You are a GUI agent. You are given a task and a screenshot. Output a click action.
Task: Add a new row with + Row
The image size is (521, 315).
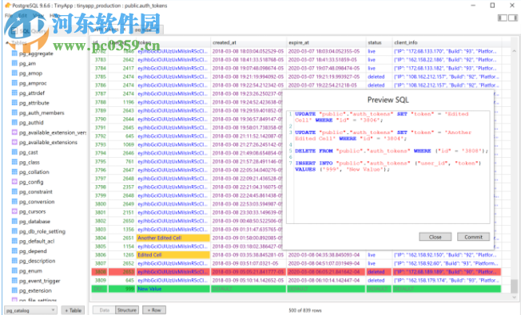click(x=154, y=310)
